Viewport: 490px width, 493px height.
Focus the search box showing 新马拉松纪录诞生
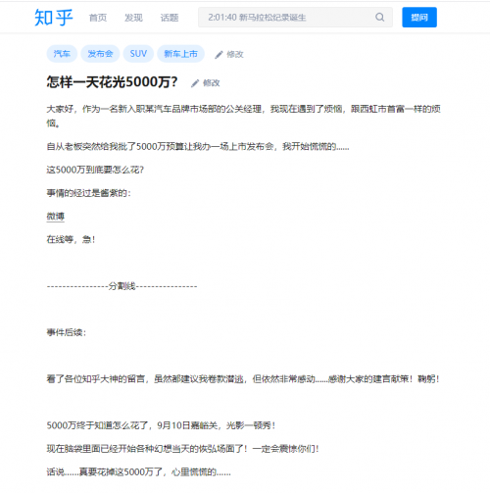point(295,18)
